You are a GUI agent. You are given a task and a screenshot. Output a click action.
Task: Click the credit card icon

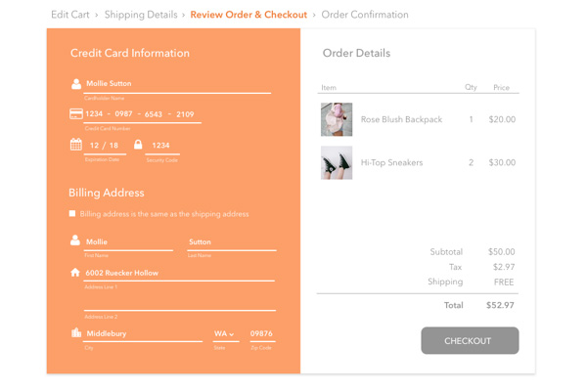click(76, 114)
